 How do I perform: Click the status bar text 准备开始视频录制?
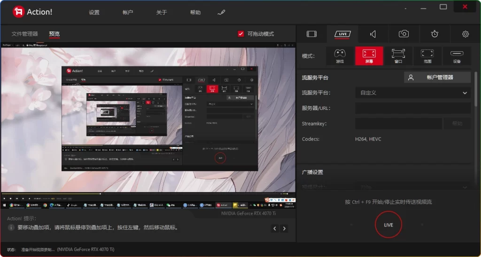tap(38, 249)
